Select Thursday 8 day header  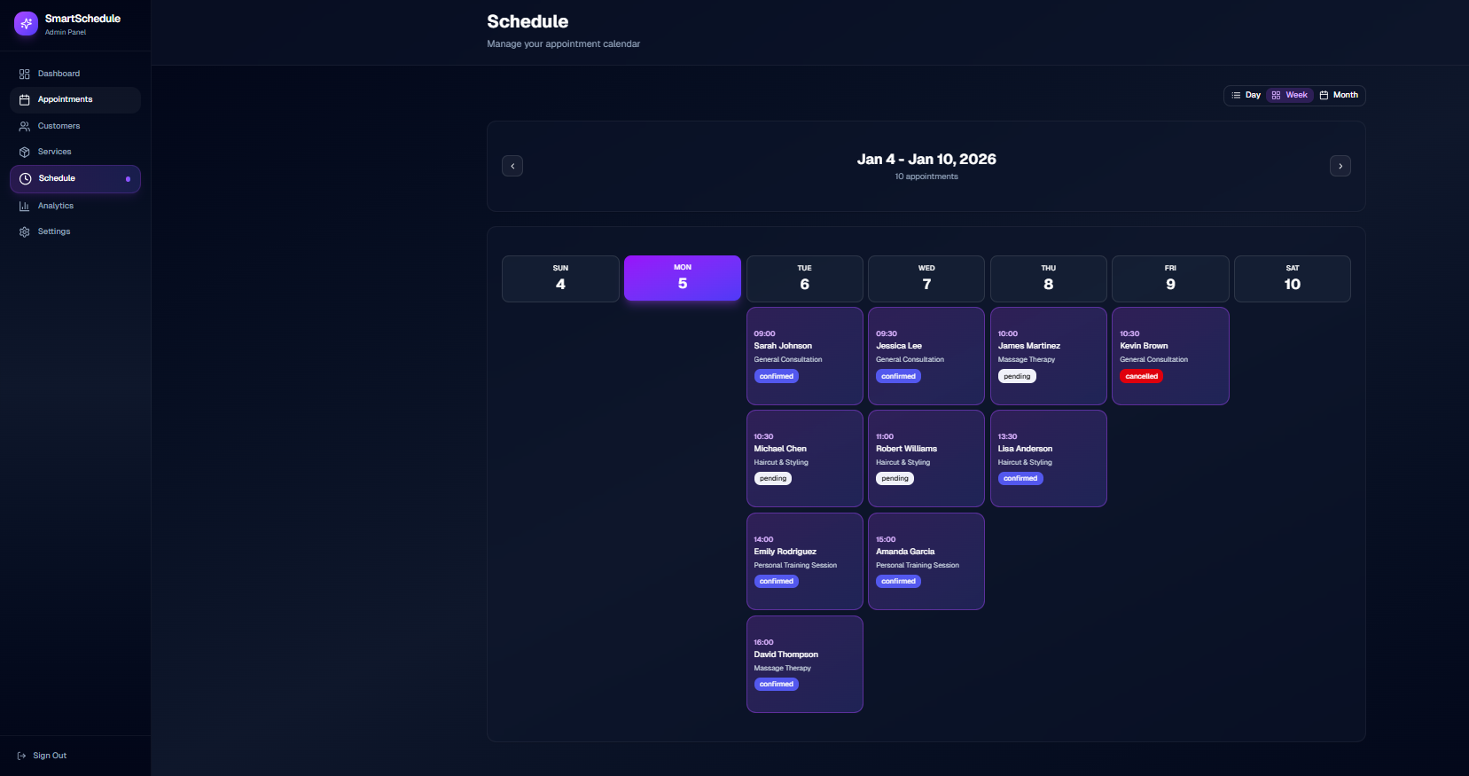pyautogui.click(x=1049, y=278)
